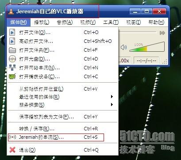Choose 打开光盘(D)... menu entry

pos(62,59)
